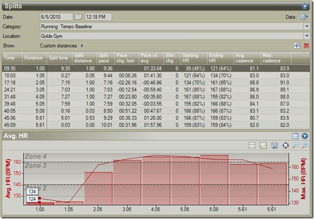
Task: Open the date picker calendar icon
Action: pyautogui.click(x=78, y=17)
